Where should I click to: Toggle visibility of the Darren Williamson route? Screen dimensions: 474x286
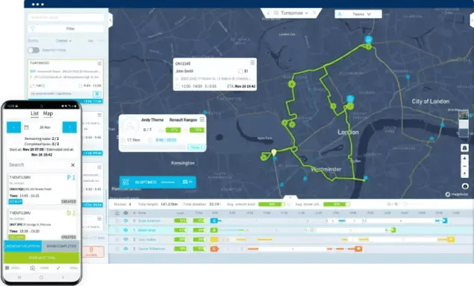(125, 249)
